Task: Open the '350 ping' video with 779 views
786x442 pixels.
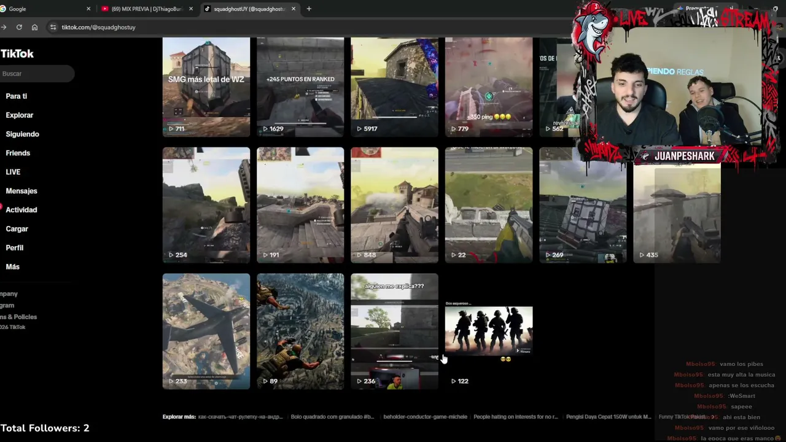Action: click(489, 87)
